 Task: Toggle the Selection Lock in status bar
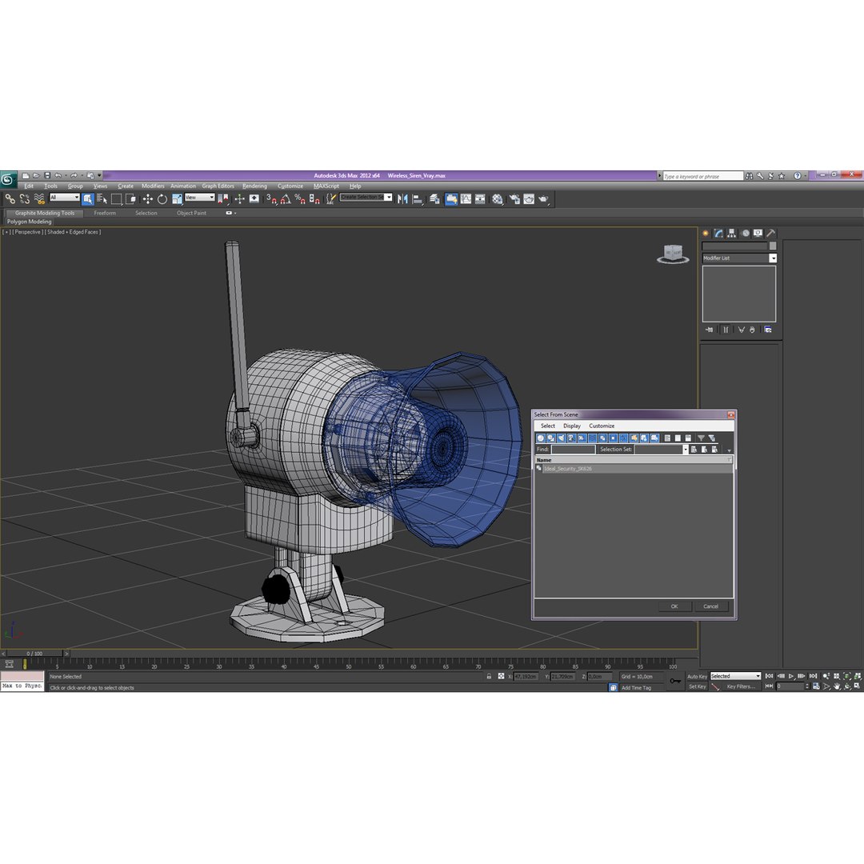489,676
